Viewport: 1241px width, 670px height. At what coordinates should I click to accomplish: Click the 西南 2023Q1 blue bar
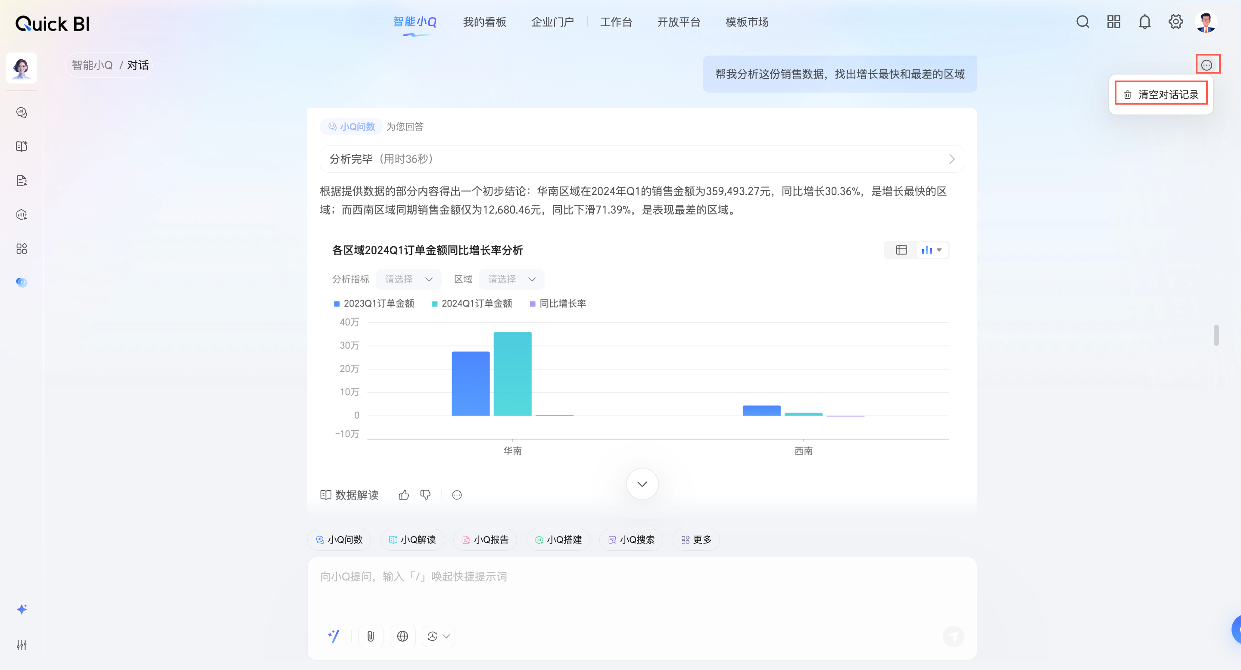(762, 410)
